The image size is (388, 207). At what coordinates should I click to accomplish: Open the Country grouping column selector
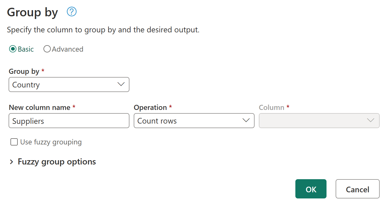point(69,84)
